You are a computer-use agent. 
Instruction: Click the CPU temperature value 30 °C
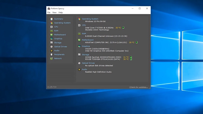point(118,28)
